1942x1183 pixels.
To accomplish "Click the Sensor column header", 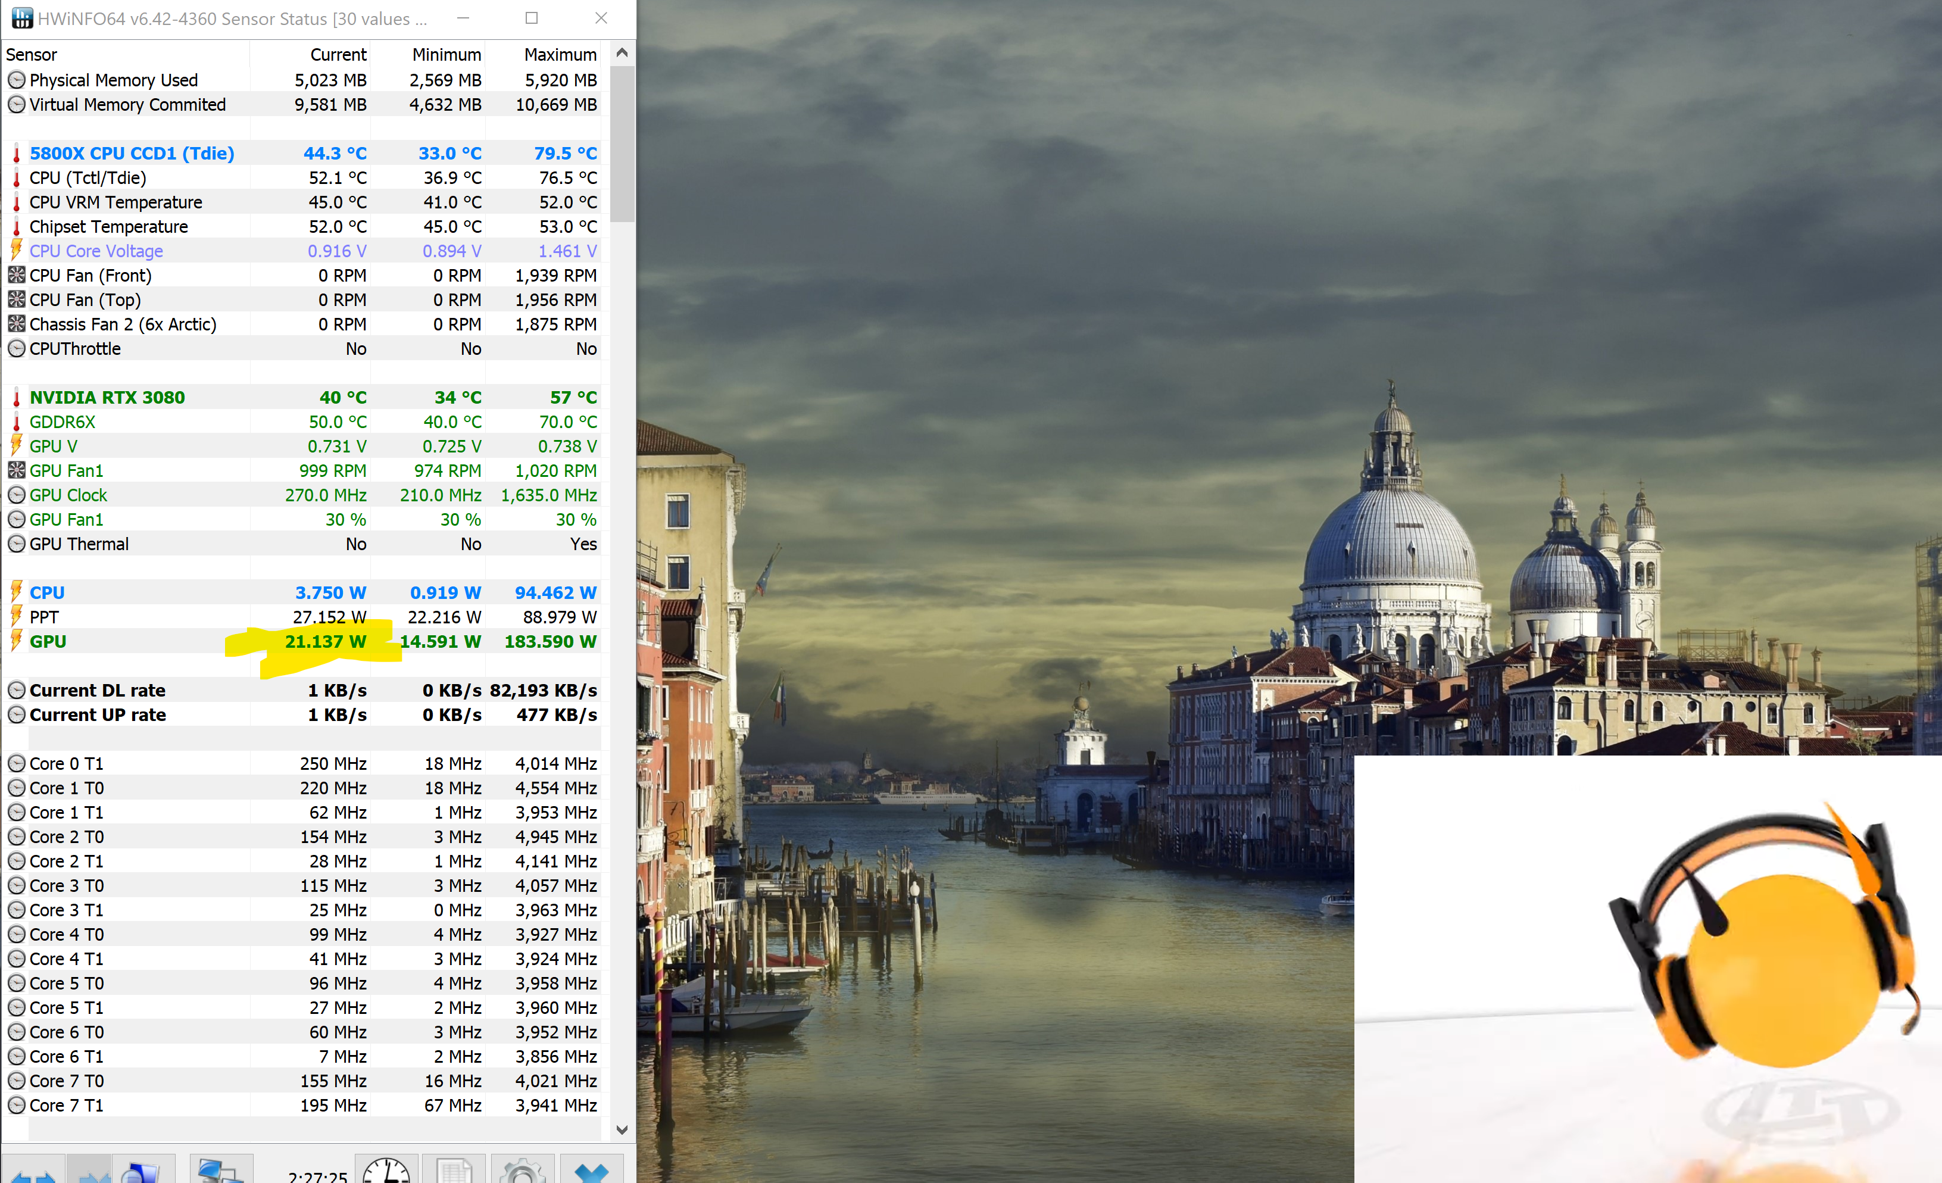I will coord(32,54).
